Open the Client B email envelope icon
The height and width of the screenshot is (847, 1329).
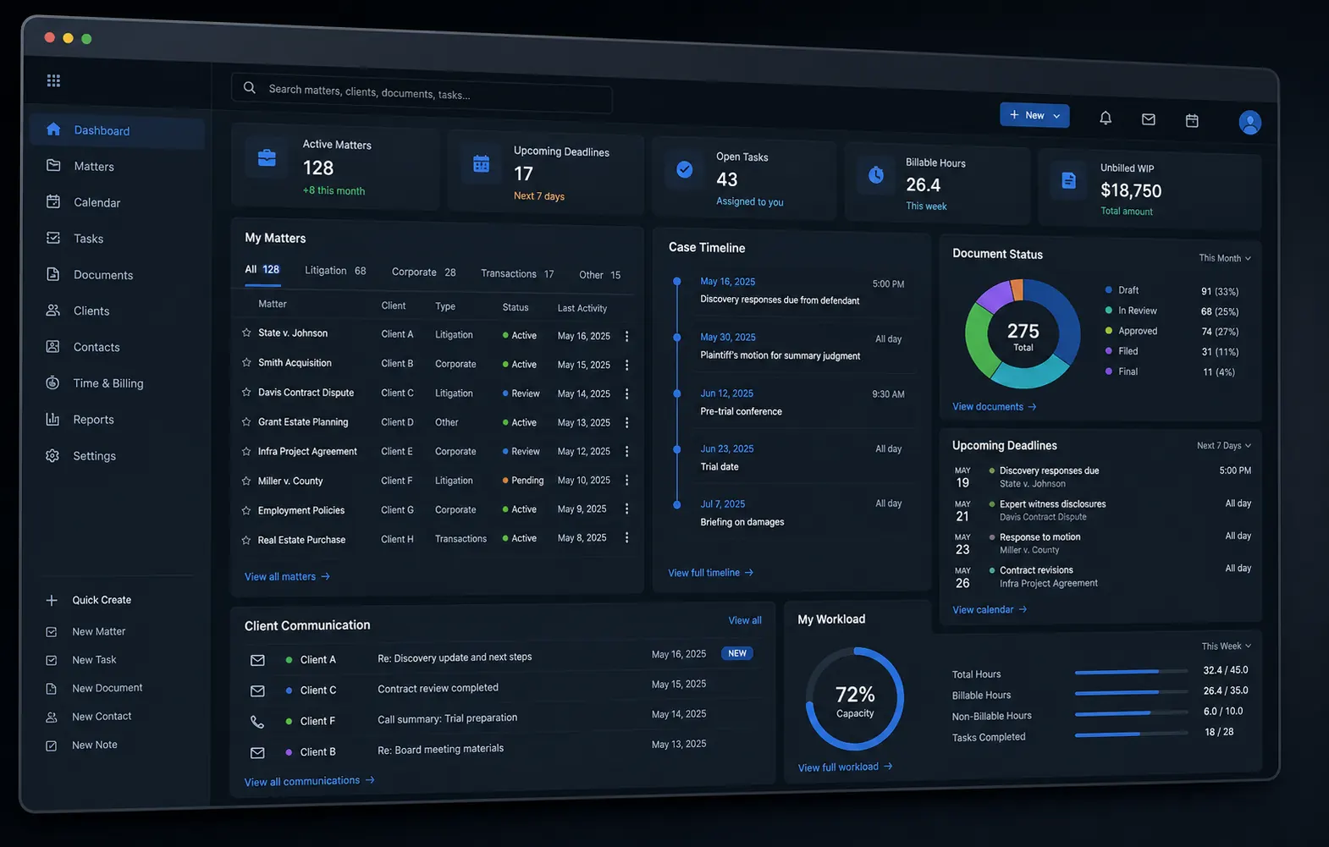pos(257,752)
